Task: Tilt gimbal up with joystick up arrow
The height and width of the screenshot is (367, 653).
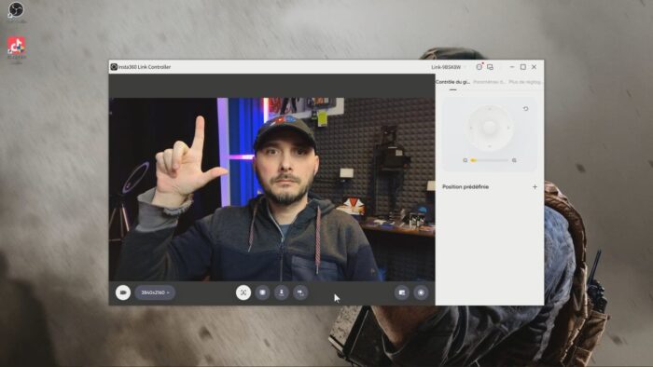Action: click(490, 108)
